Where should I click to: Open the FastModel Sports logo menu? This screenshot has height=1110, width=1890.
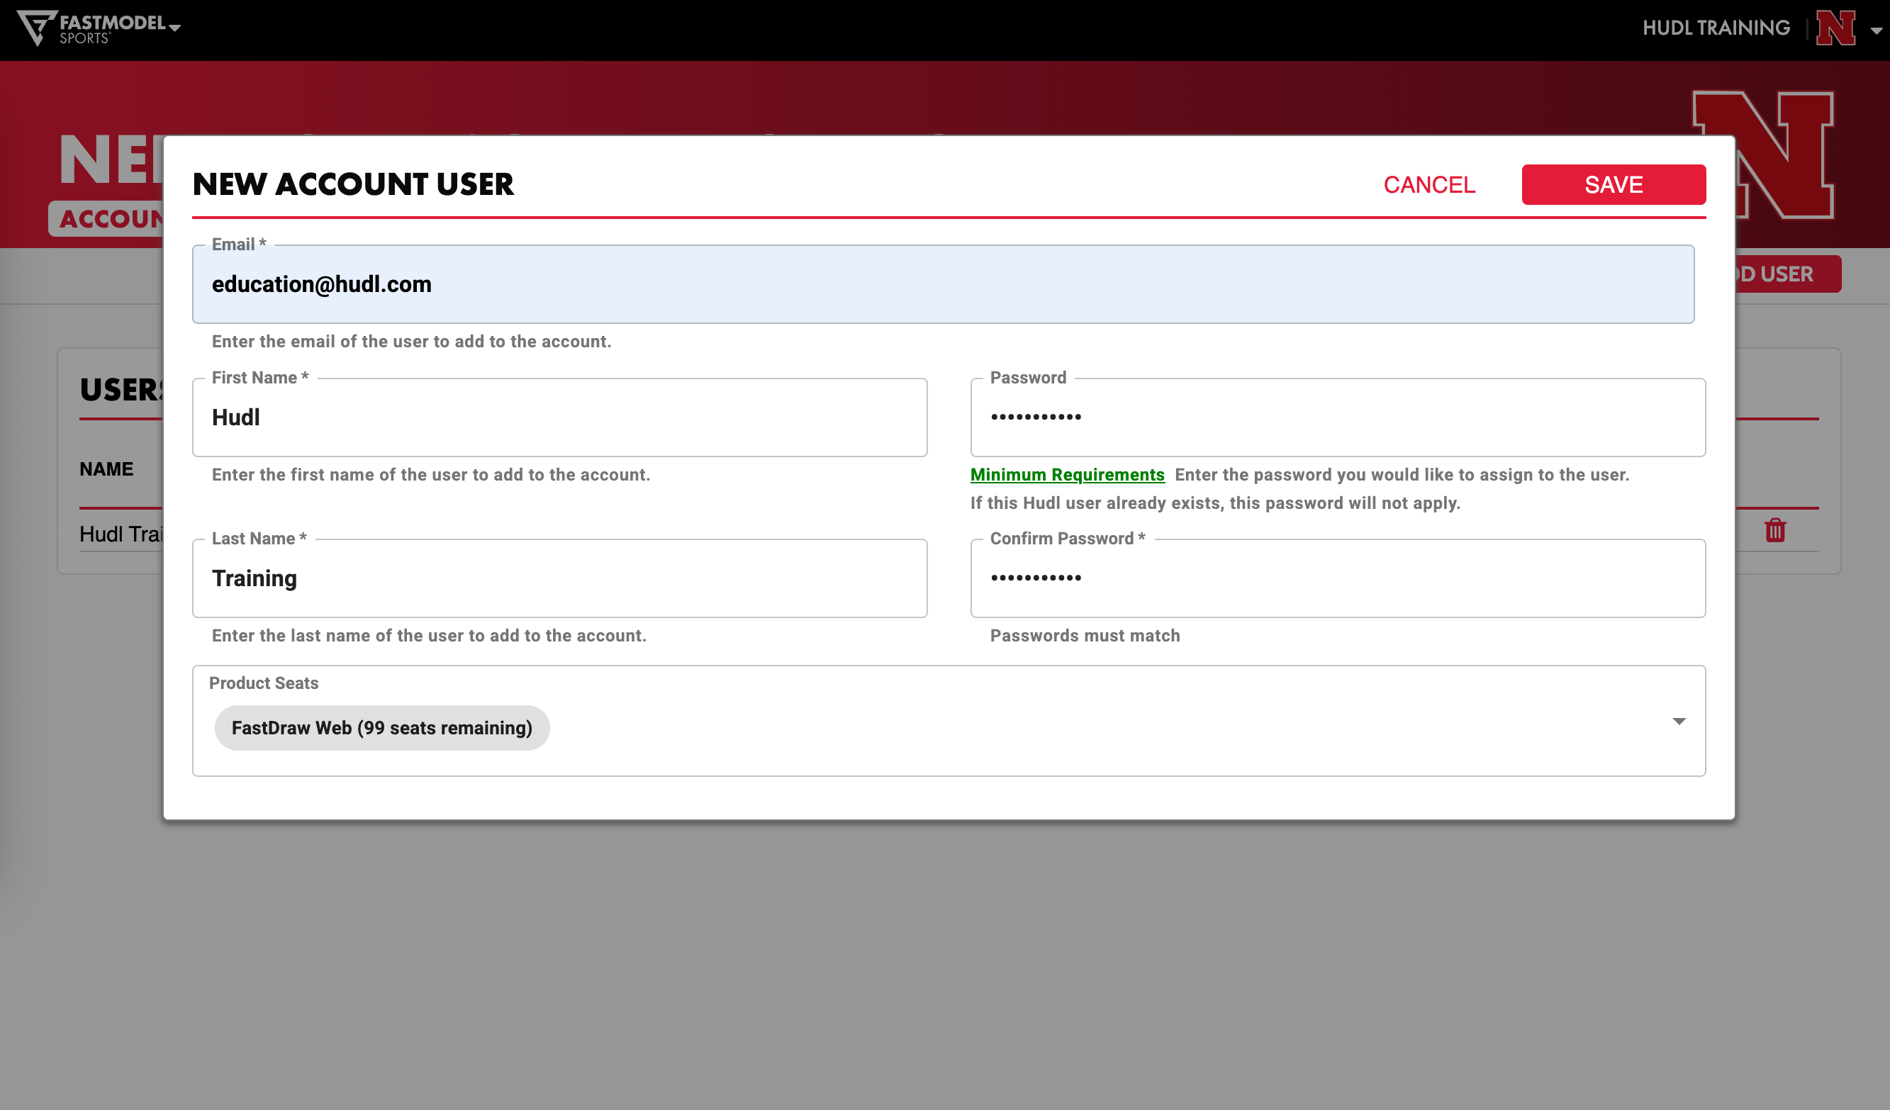pos(99,28)
